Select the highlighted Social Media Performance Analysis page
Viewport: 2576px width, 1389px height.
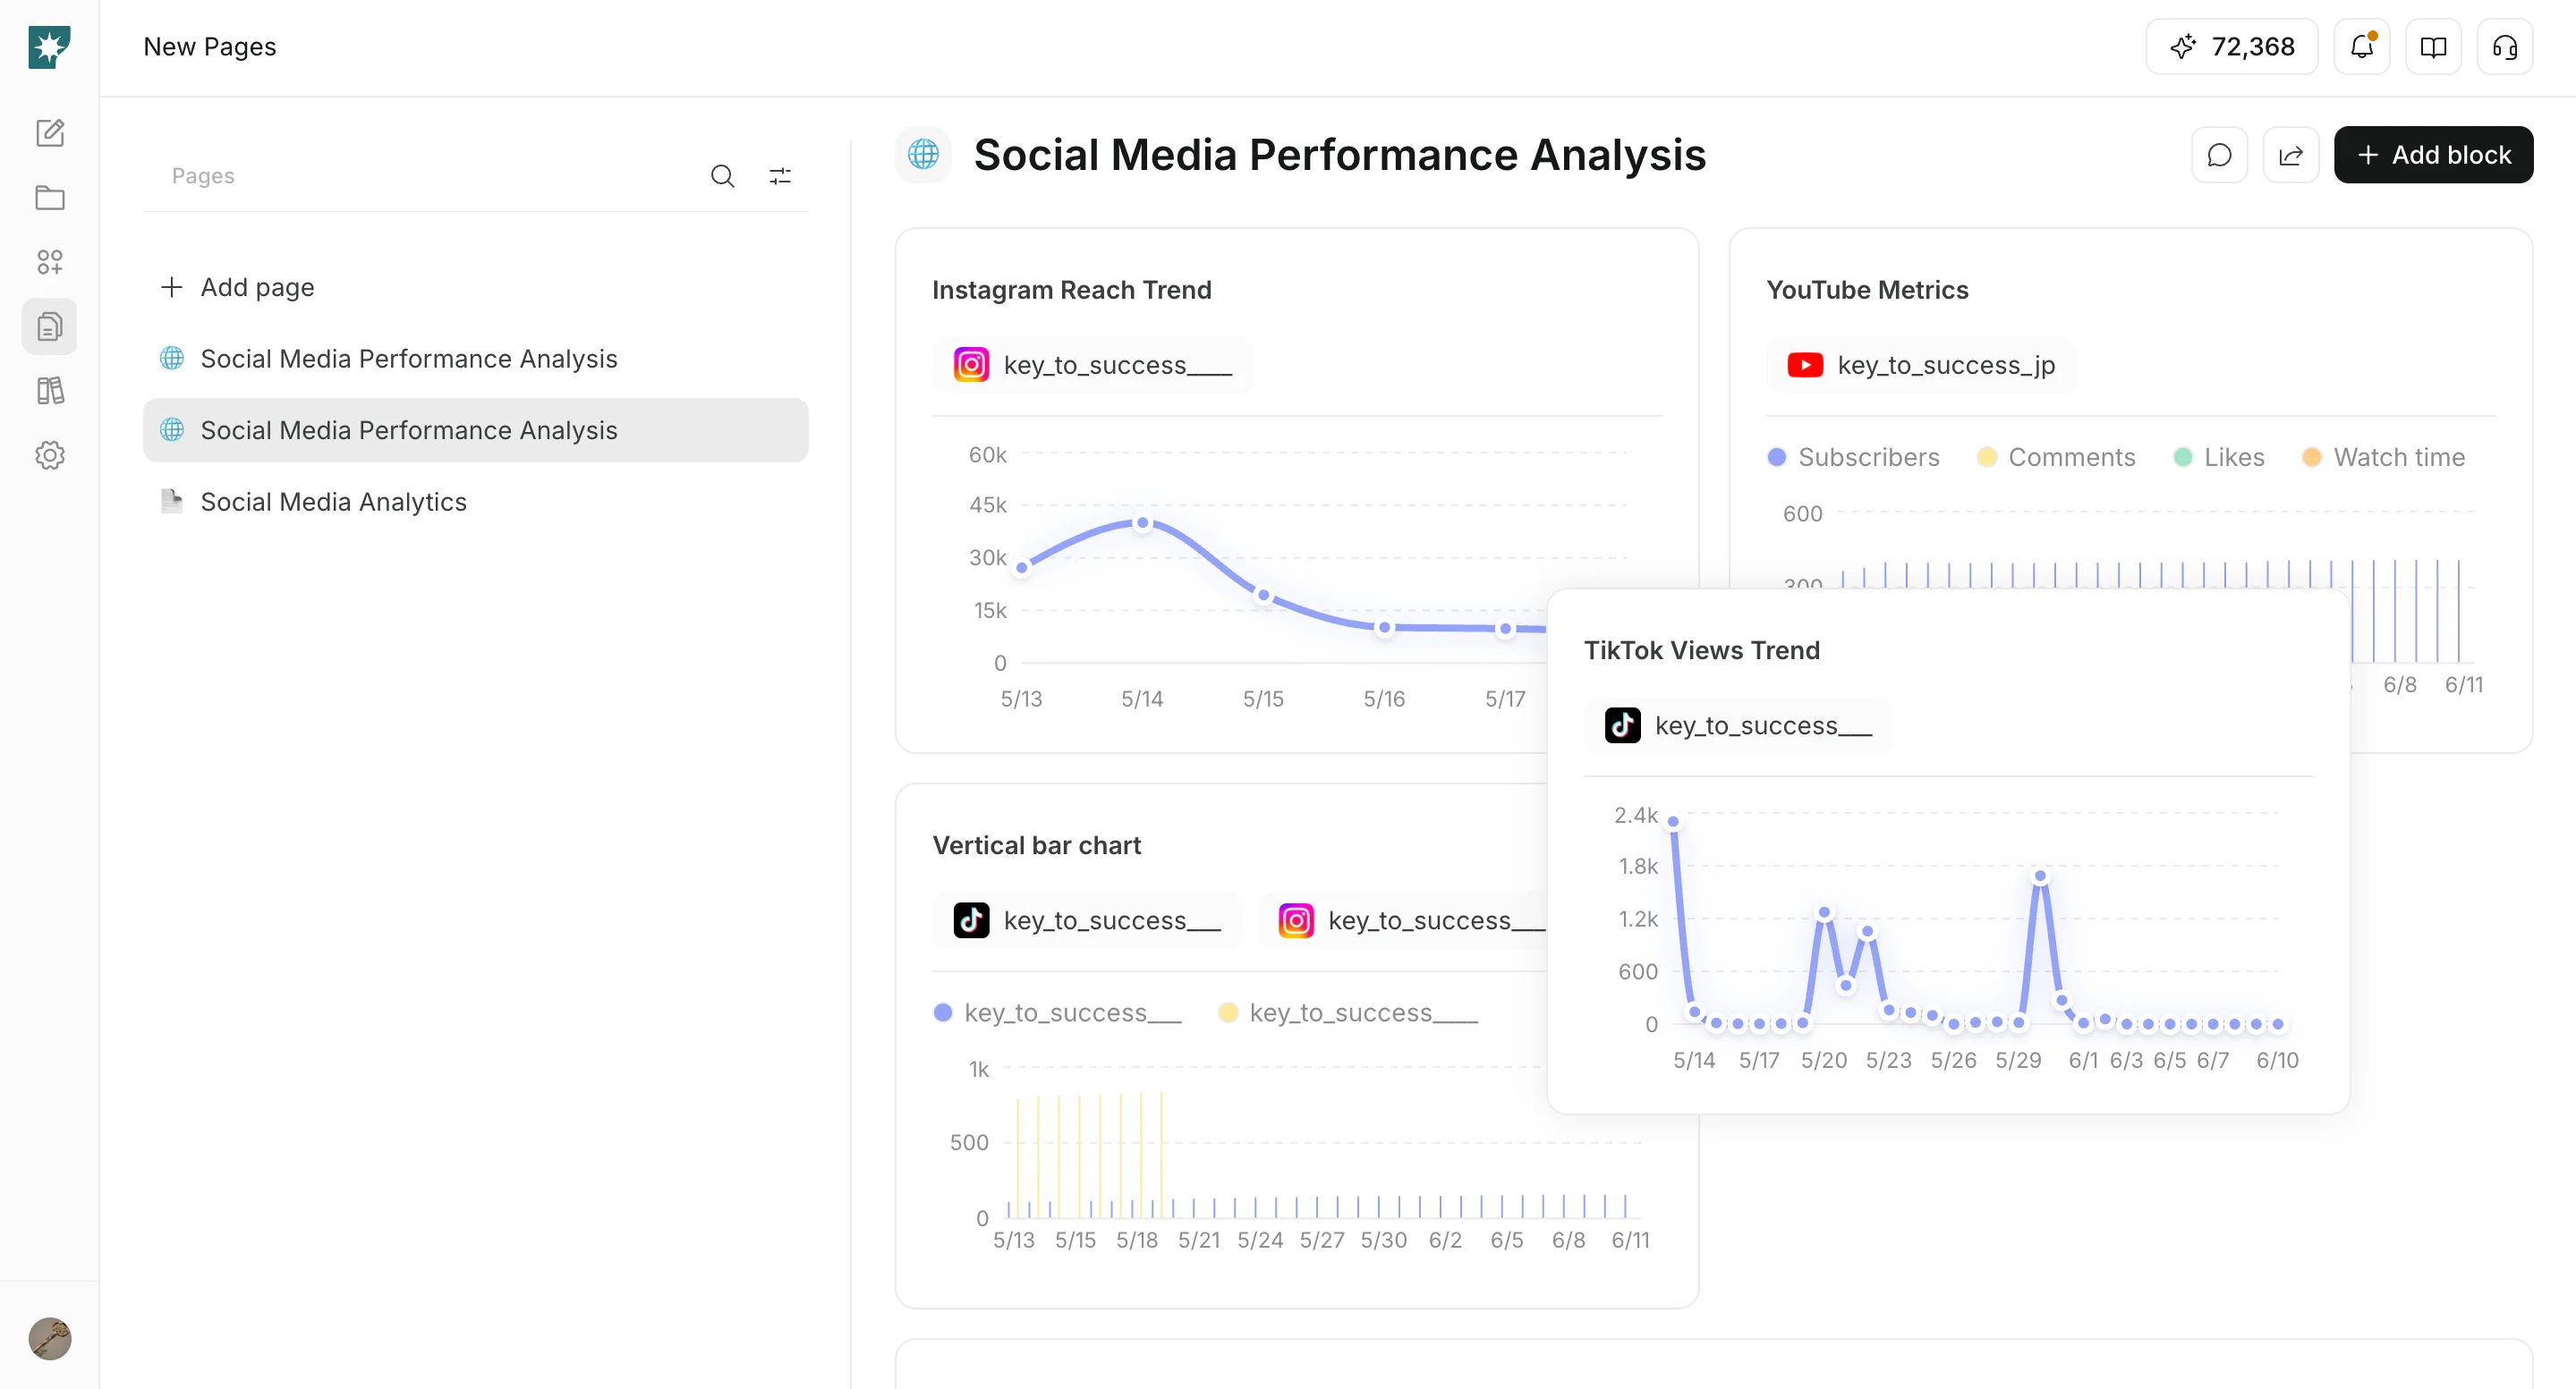(x=476, y=431)
